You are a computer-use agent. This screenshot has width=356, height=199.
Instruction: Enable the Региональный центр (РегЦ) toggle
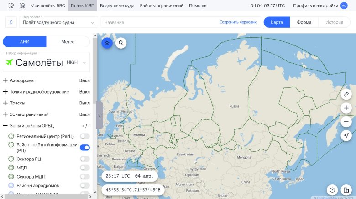point(84,136)
